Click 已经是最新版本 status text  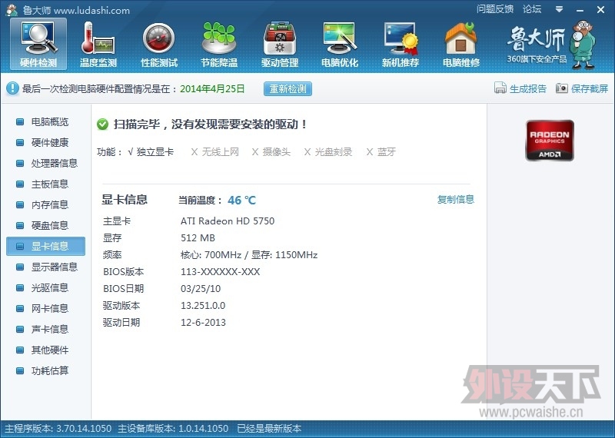[269, 429]
